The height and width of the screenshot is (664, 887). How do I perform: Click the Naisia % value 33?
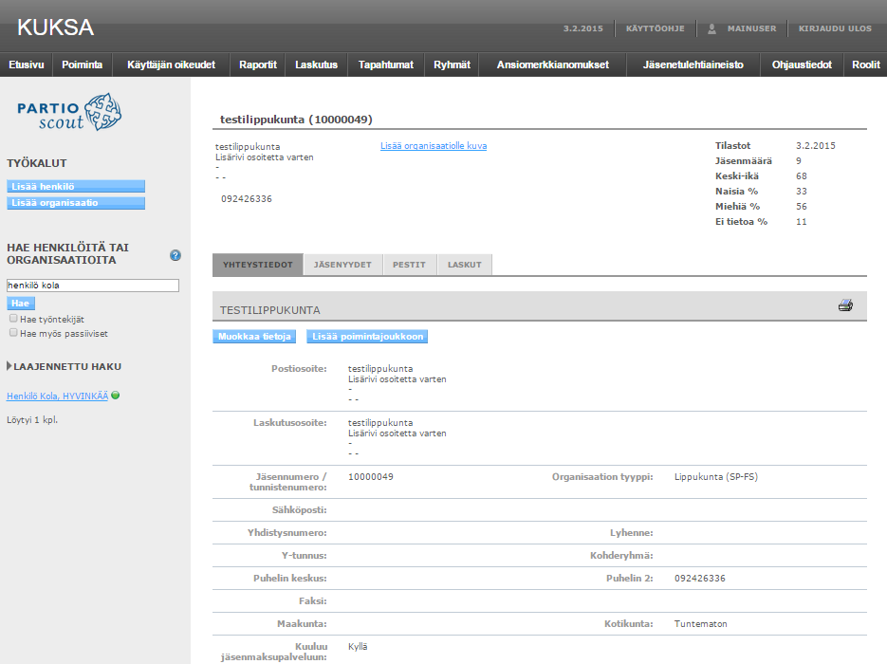[x=802, y=192]
